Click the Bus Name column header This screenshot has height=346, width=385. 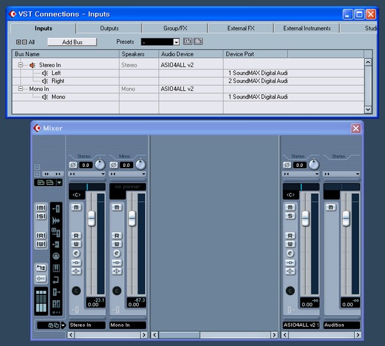[66, 54]
